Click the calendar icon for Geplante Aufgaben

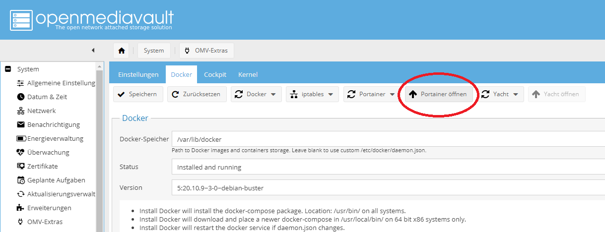click(20, 180)
